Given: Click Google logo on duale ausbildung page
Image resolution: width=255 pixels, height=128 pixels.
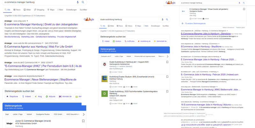Looking at the screenshot, I should 89,19.
